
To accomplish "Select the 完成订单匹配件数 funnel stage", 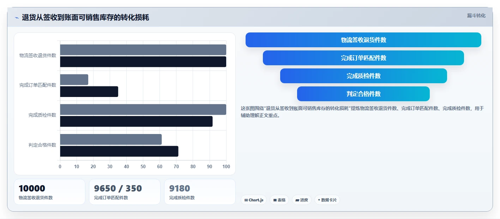I will [363, 58].
